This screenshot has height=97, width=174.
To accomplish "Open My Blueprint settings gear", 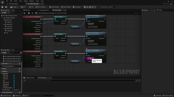I will pos(21,53).
